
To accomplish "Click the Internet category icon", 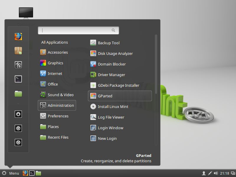I will [43, 73].
